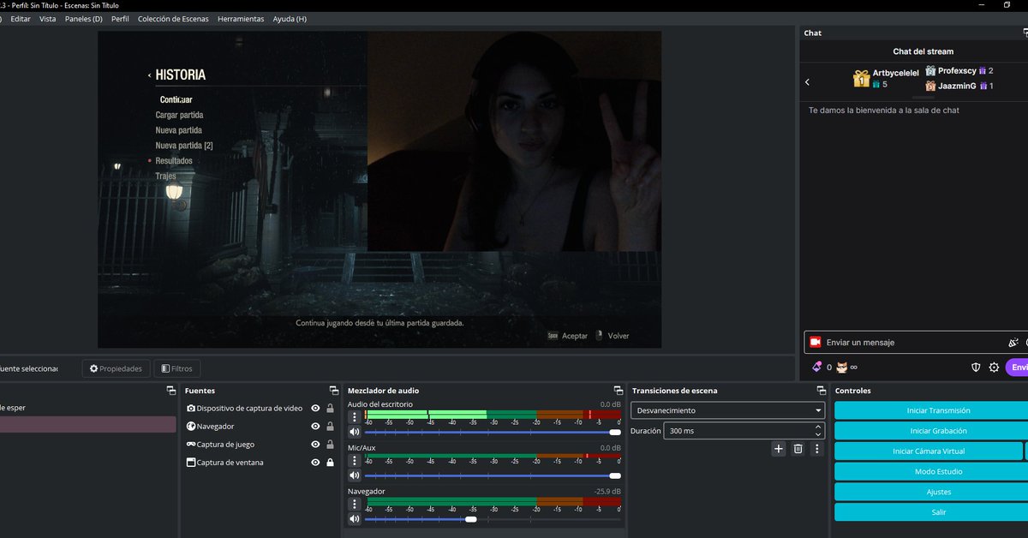This screenshot has height=538, width=1028.
Task: Click the Filtros button
Action: (x=177, y=368)
